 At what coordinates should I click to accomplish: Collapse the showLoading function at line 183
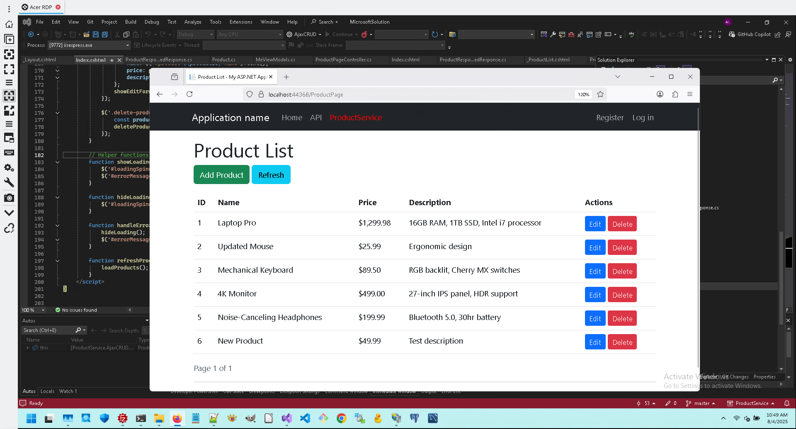click(x=57, y=162)
